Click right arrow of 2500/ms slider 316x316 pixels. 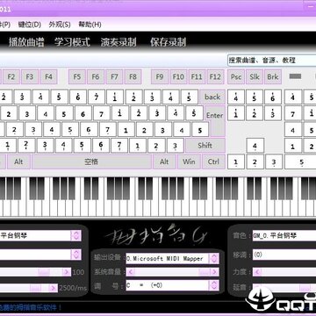pos(54,288)
